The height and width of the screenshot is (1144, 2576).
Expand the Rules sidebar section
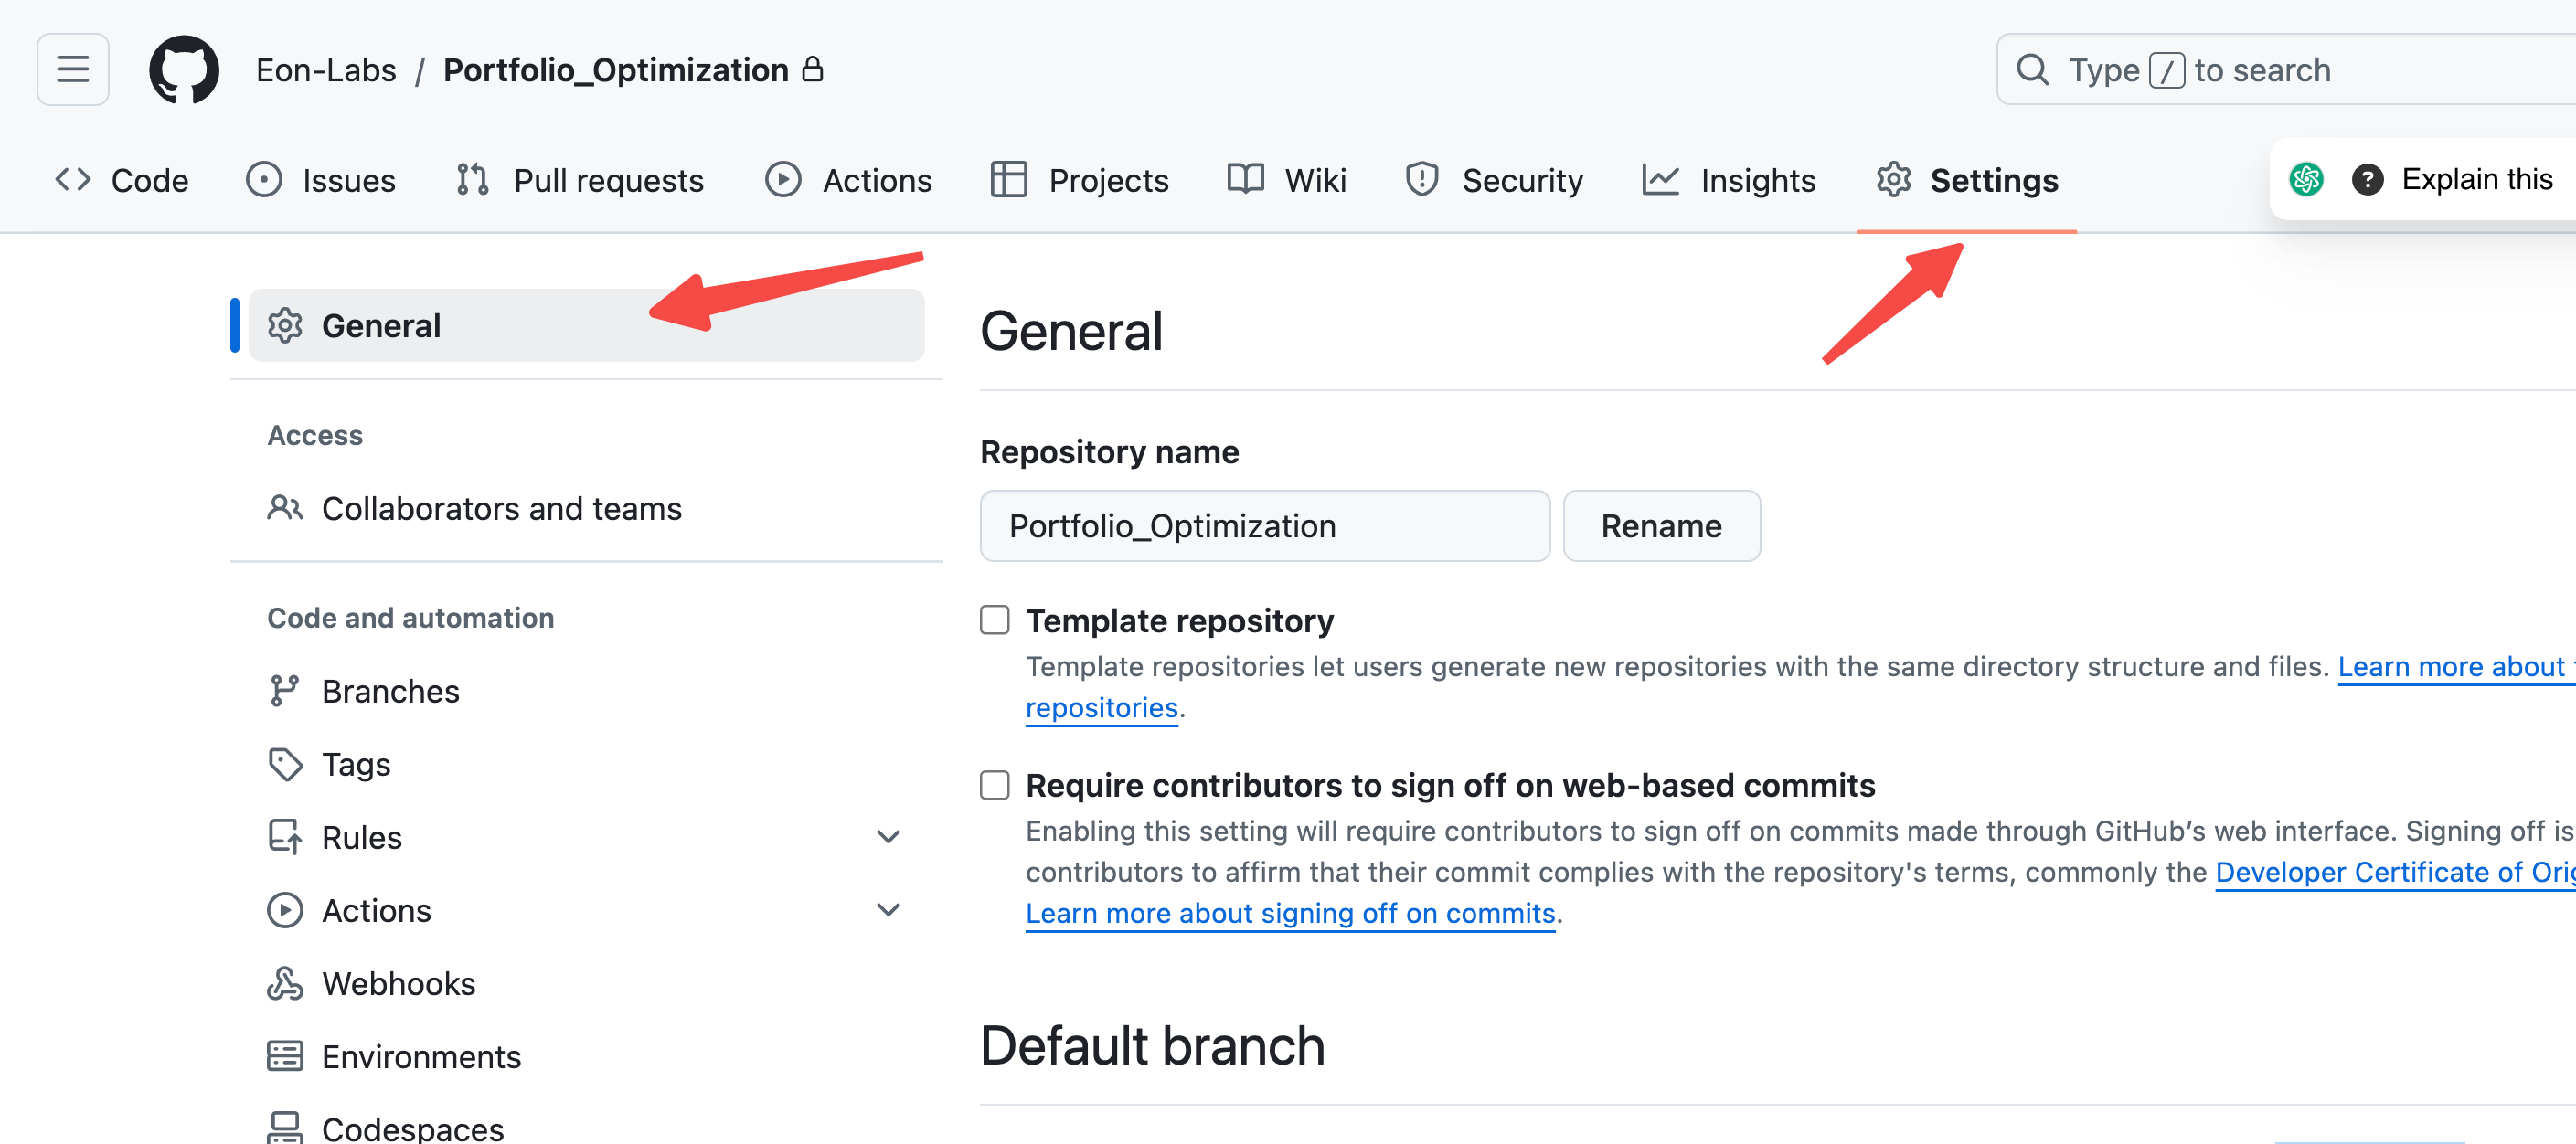(x=888, y=837)
